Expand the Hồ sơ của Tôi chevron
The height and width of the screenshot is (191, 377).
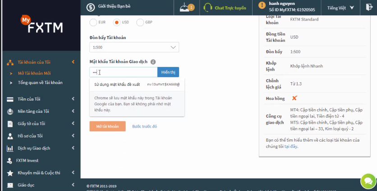[x=73, y=136]
